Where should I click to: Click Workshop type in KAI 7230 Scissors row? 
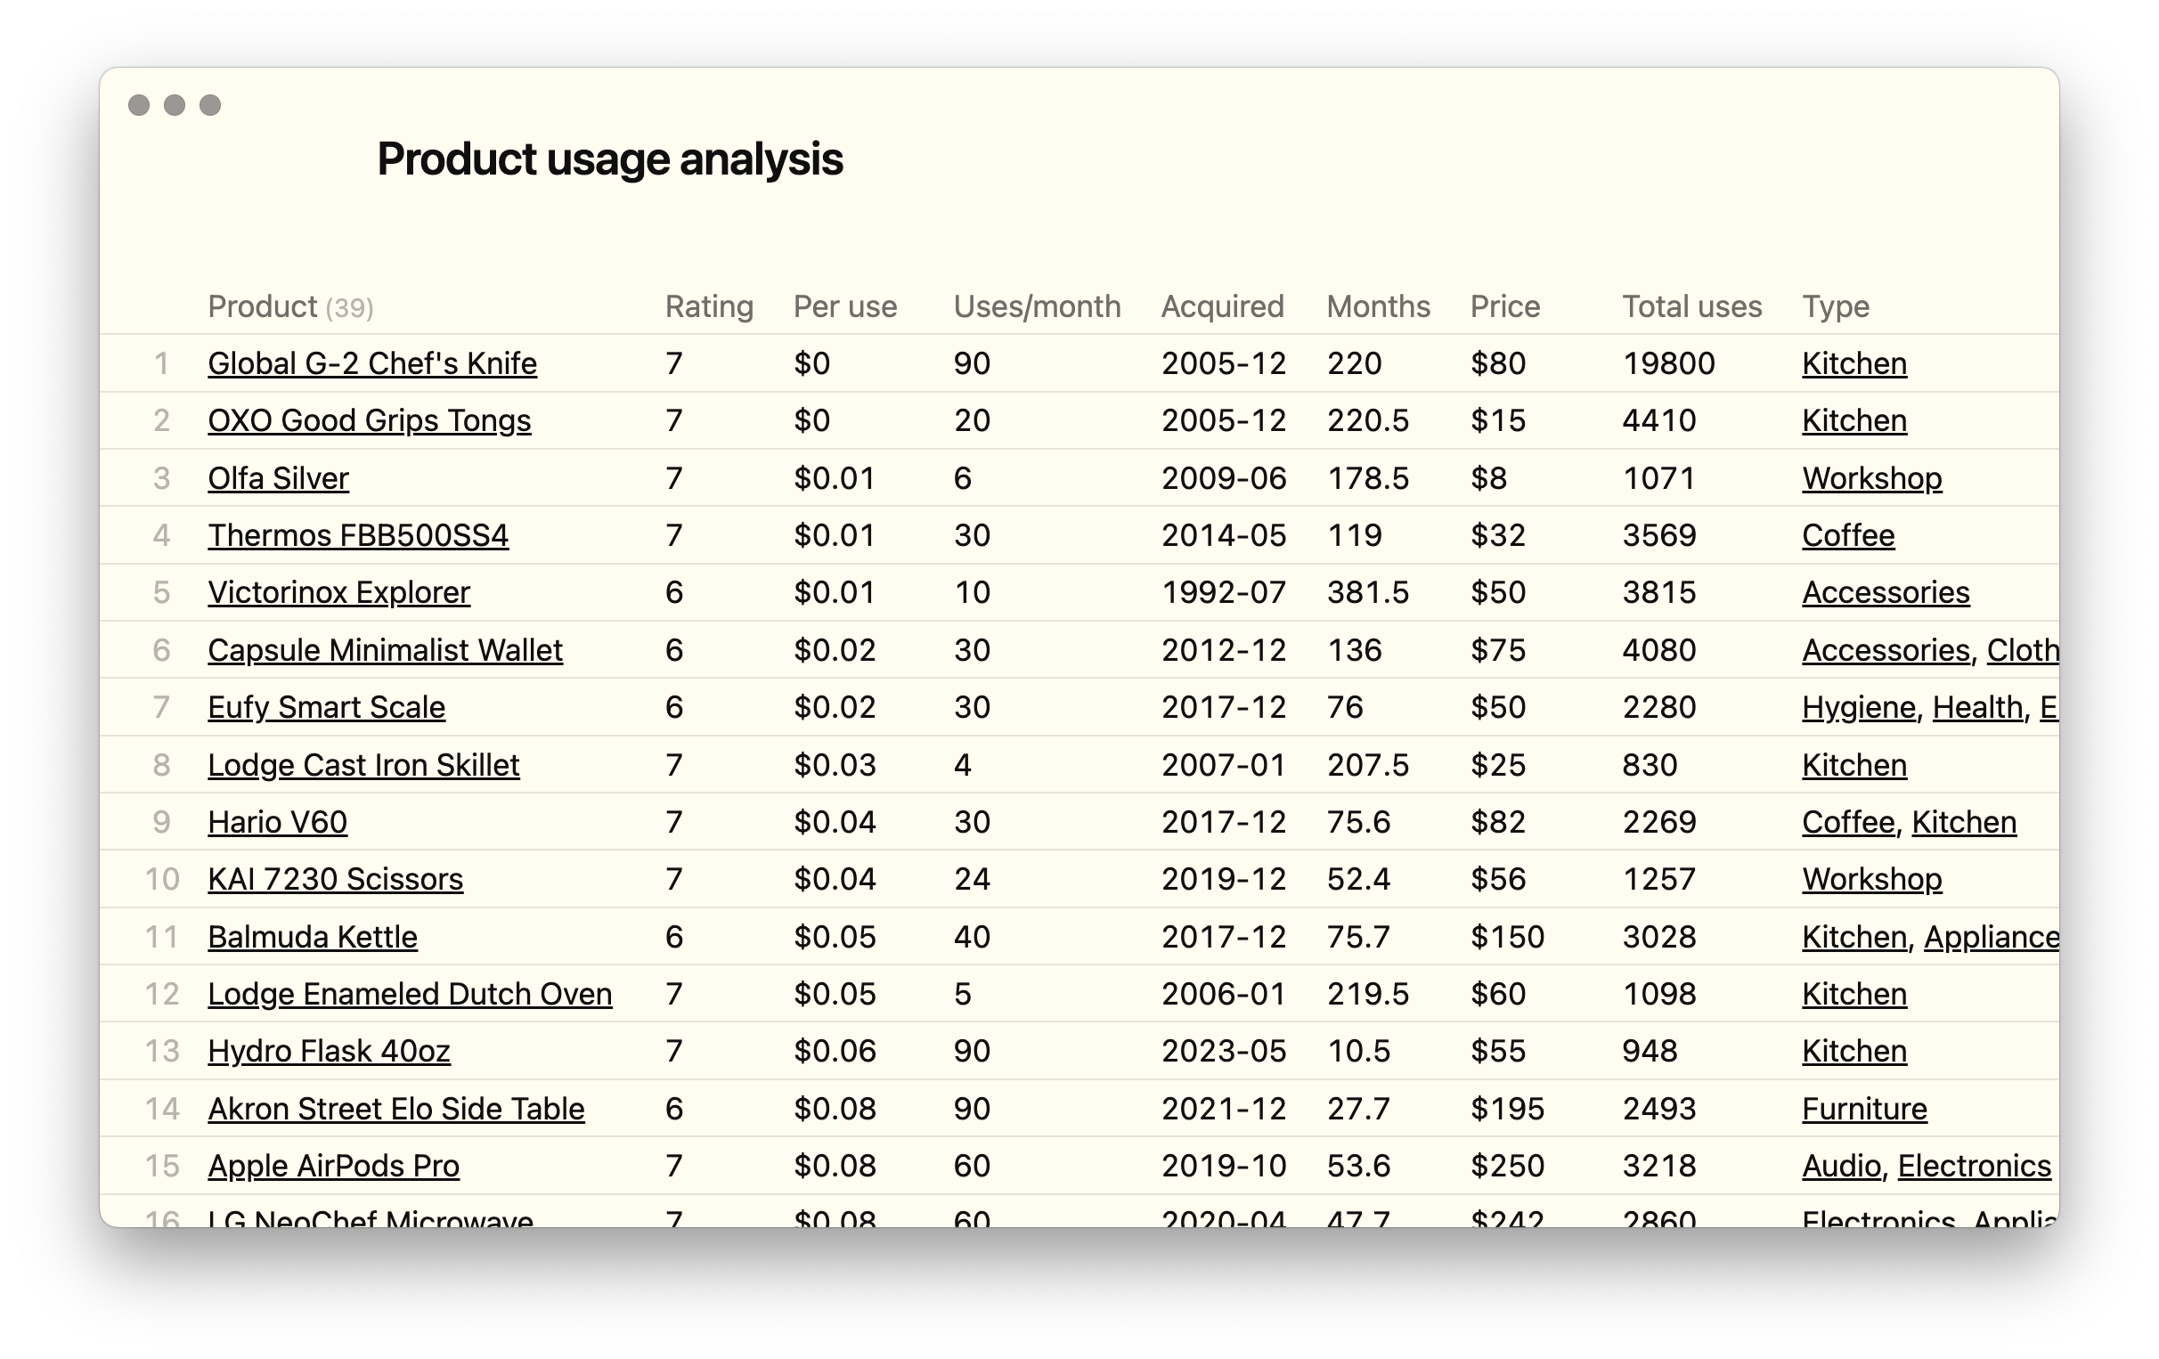(1872, 879)
